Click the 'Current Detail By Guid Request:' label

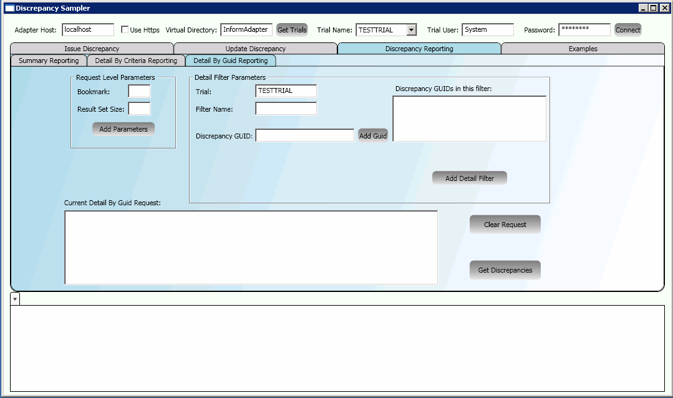click(x=112, y=203)
